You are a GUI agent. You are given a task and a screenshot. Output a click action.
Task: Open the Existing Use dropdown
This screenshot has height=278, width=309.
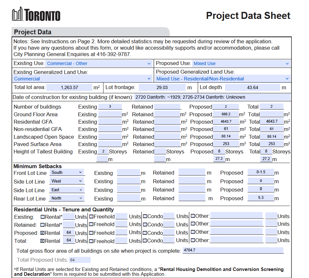(99, 63)
